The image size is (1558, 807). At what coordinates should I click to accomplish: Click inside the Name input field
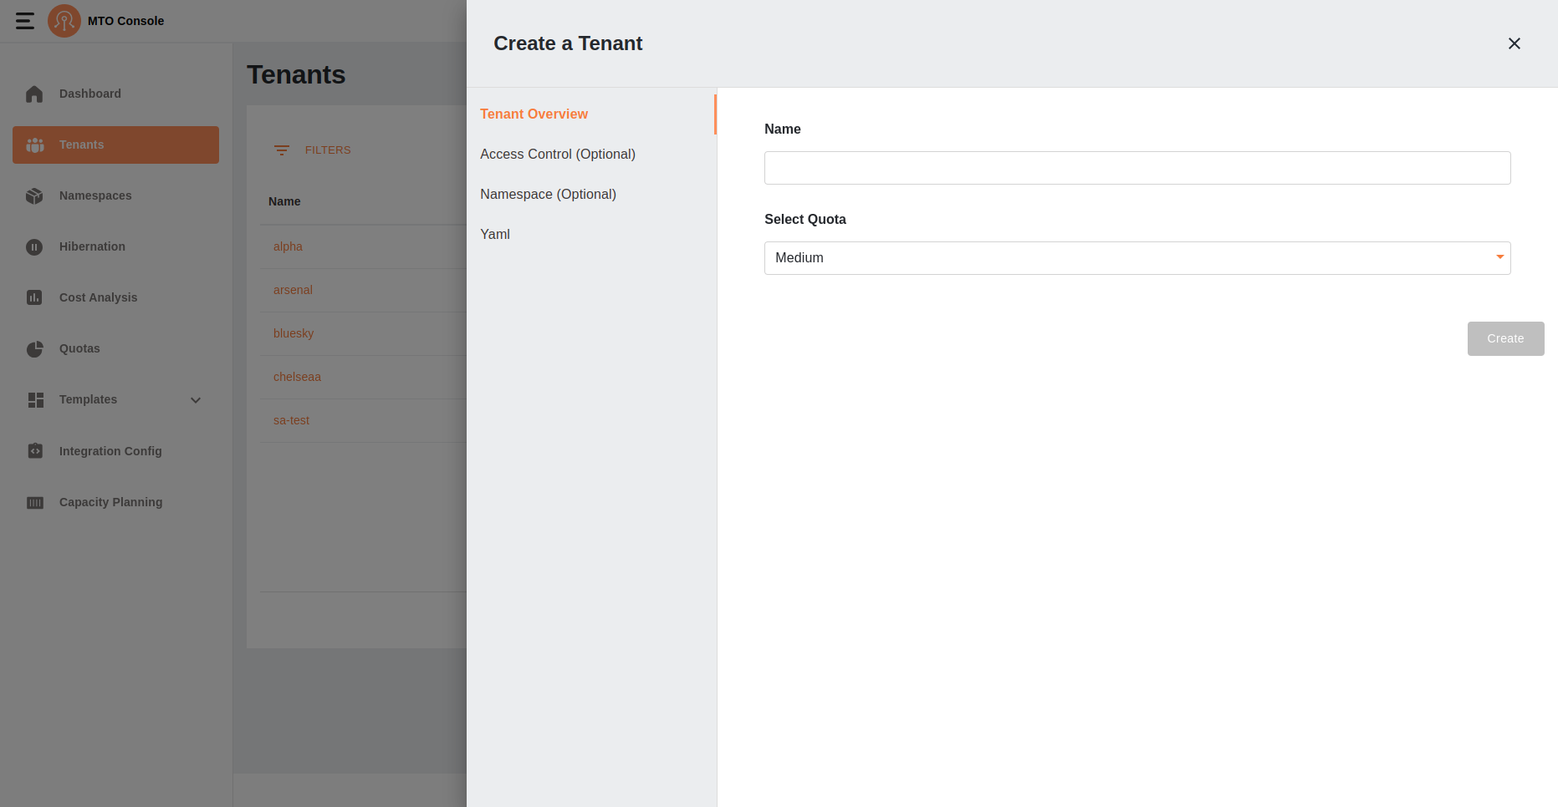pos(1137,167)
